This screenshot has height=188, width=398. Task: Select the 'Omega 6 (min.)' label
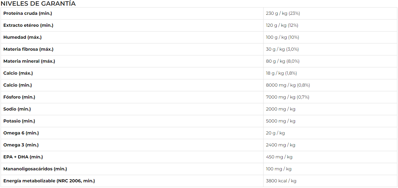pyautogui.click(x=21, y=133)
